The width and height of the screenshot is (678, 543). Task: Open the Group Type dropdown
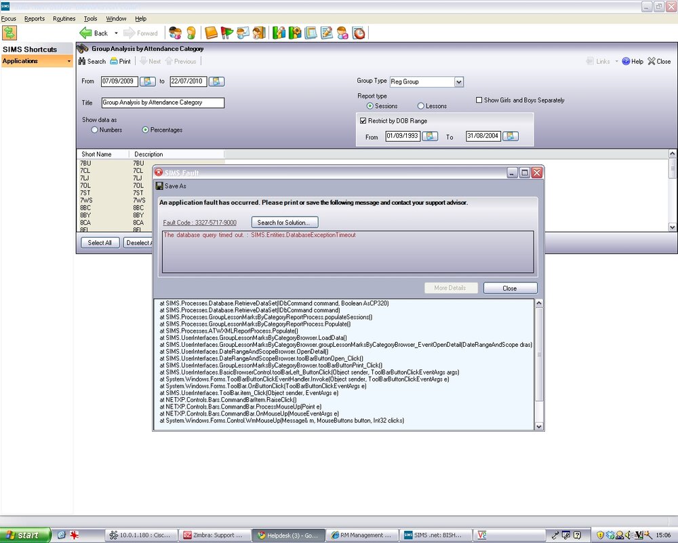pos(459,82)
